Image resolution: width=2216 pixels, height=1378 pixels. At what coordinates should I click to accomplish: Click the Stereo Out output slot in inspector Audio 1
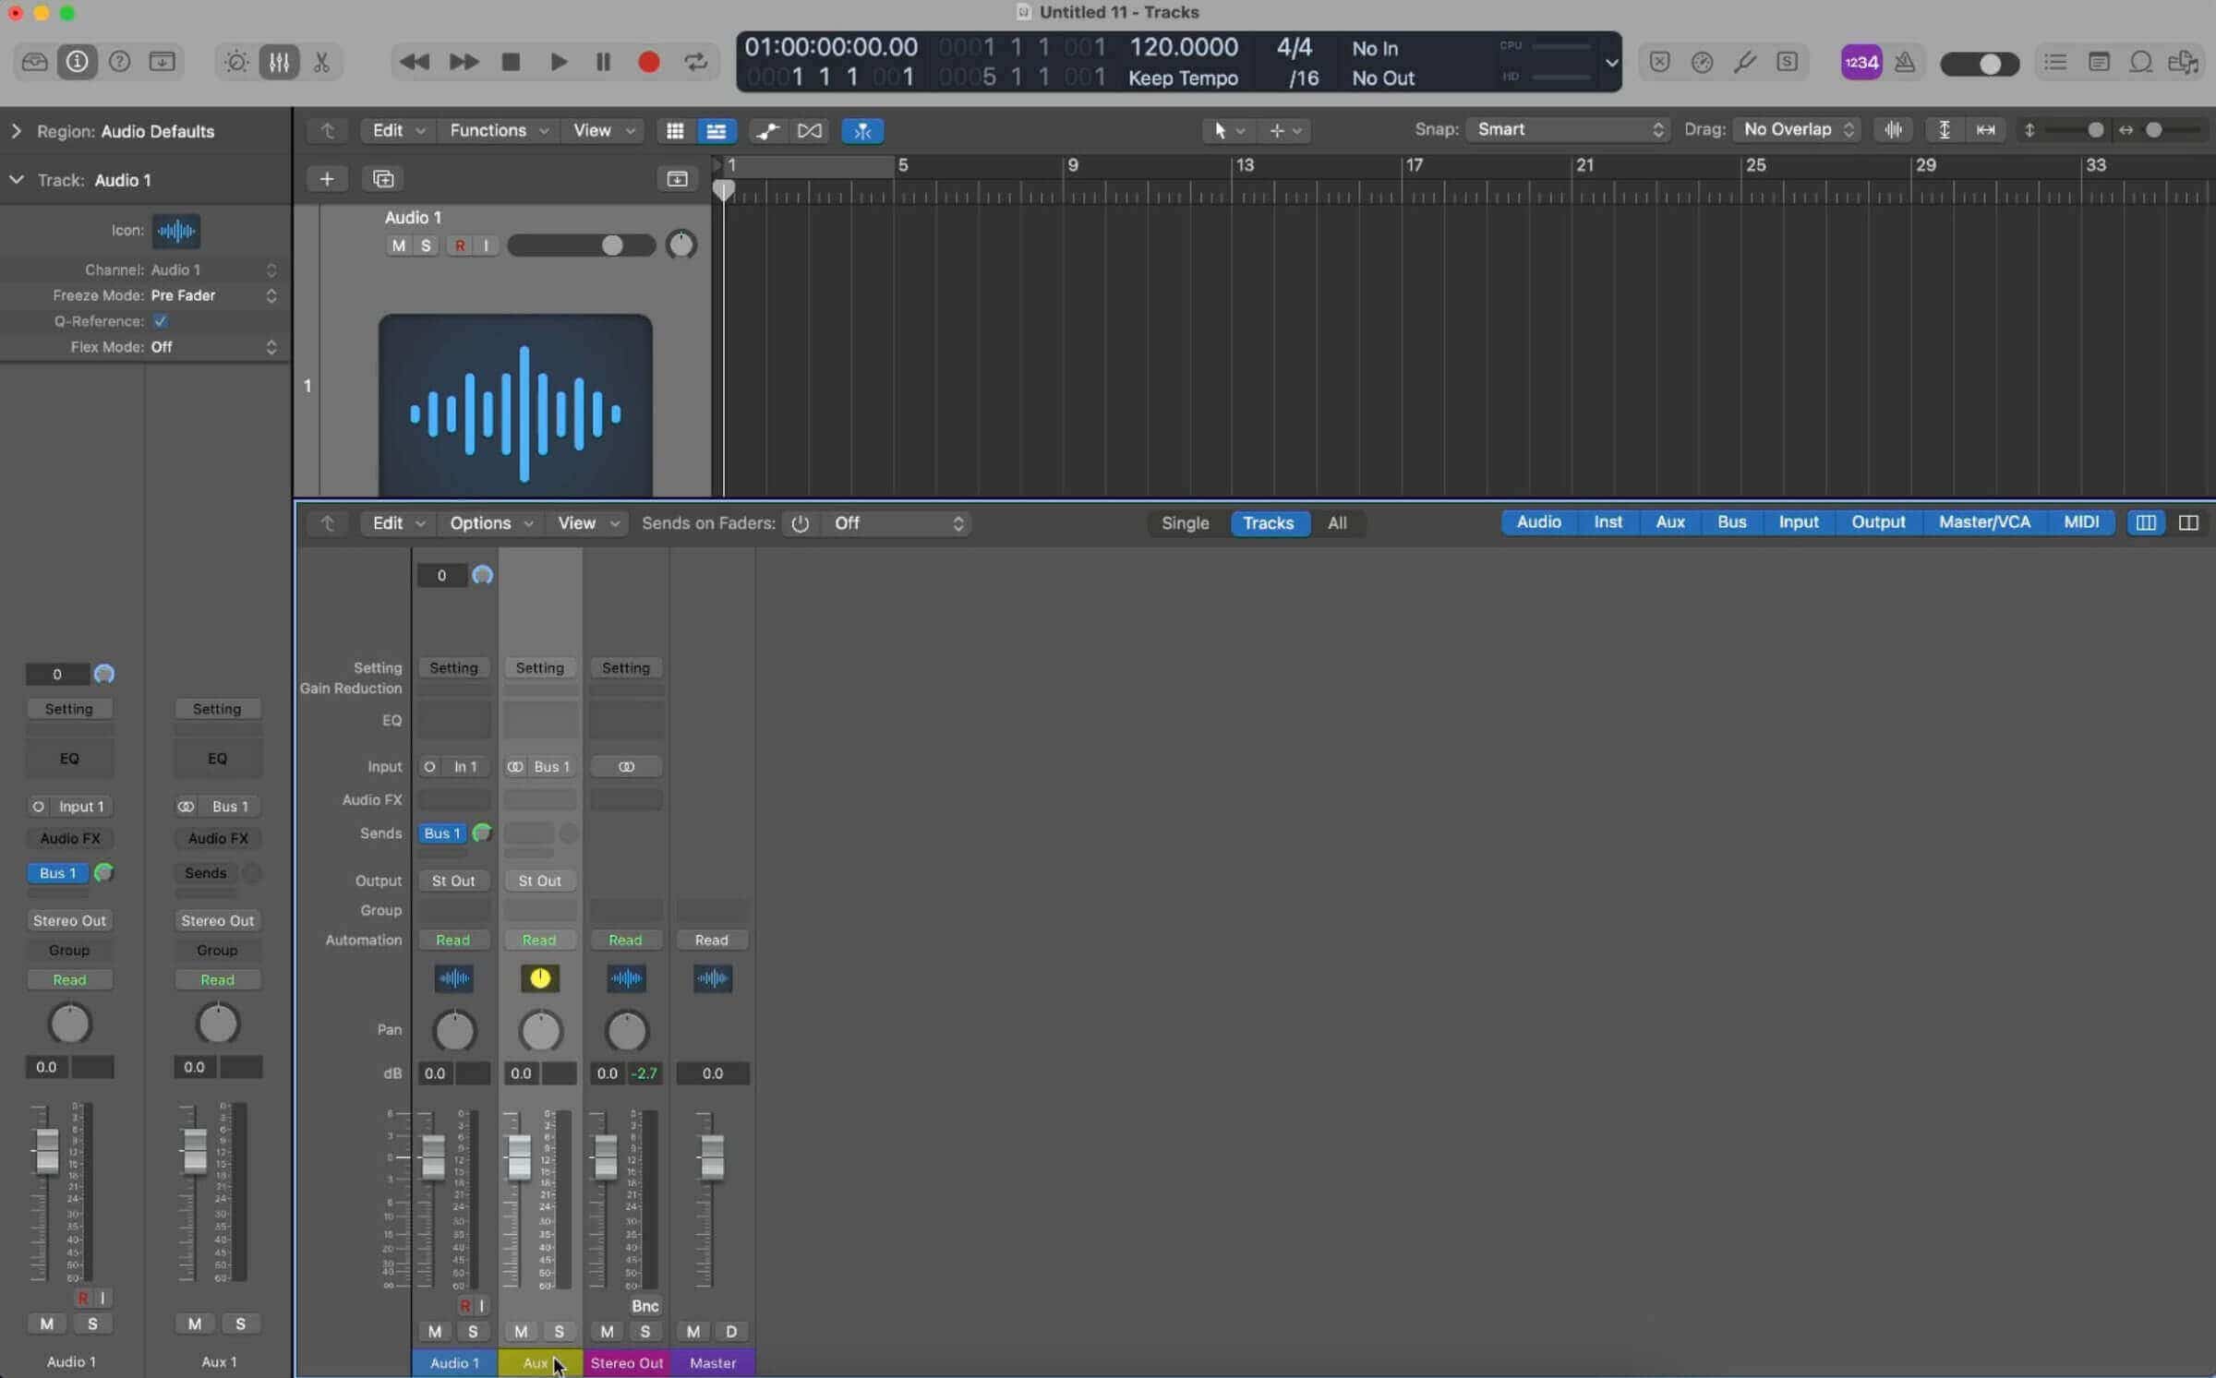[x=69, y=921]
